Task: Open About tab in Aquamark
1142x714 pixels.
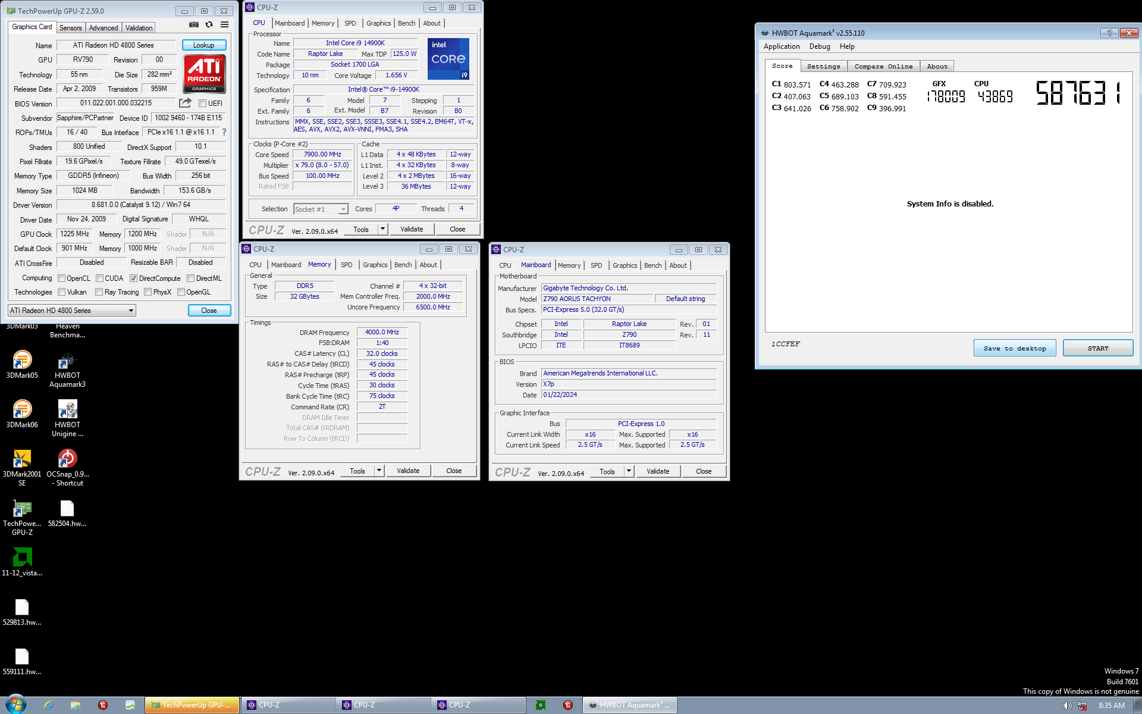Action: click(937, 66)
